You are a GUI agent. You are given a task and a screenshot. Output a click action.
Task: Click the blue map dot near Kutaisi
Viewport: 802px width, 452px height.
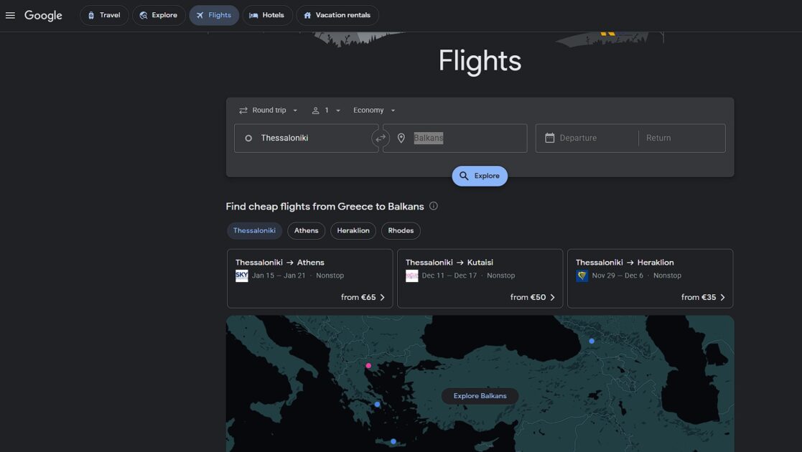pyautogui.click(x=592, y=341)
